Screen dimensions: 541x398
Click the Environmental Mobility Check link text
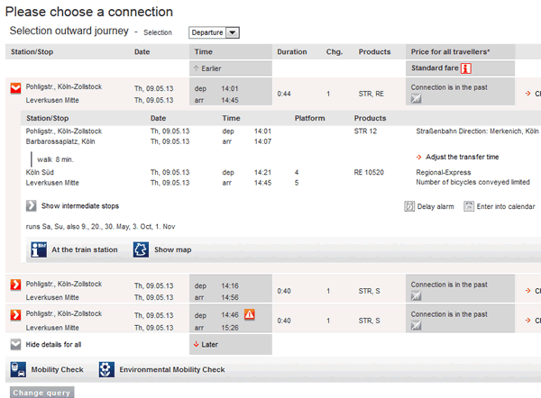171,369
